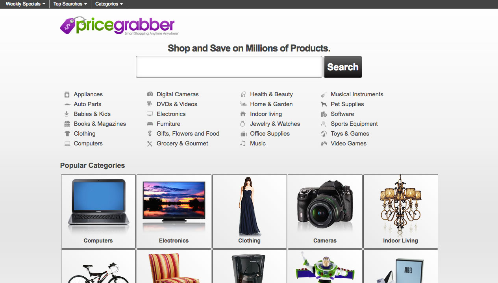Click the Musical Instruments guitar icon
This screenshot has height=283, width=498.
click(x=324, y=94)
